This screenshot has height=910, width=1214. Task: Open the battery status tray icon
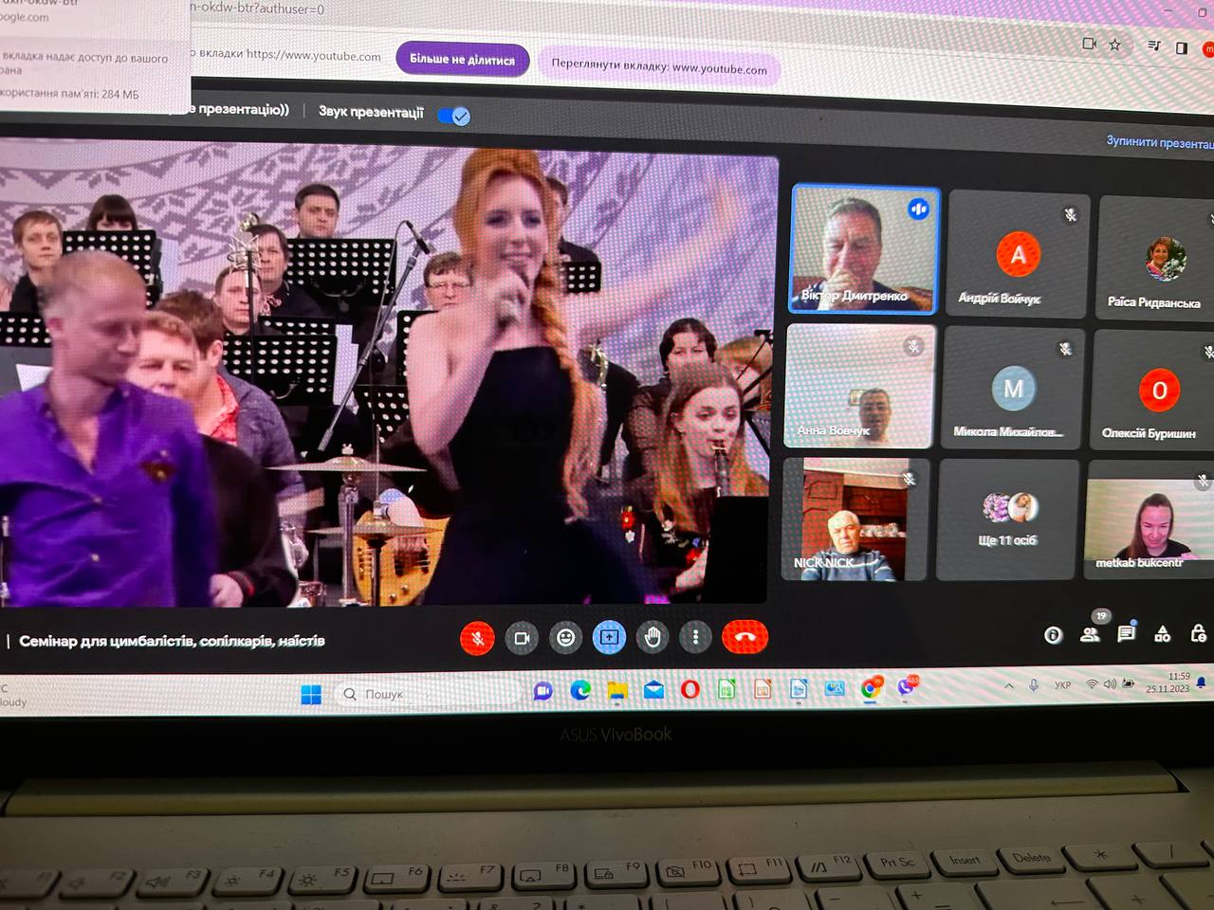click(x=1128, y=682)
